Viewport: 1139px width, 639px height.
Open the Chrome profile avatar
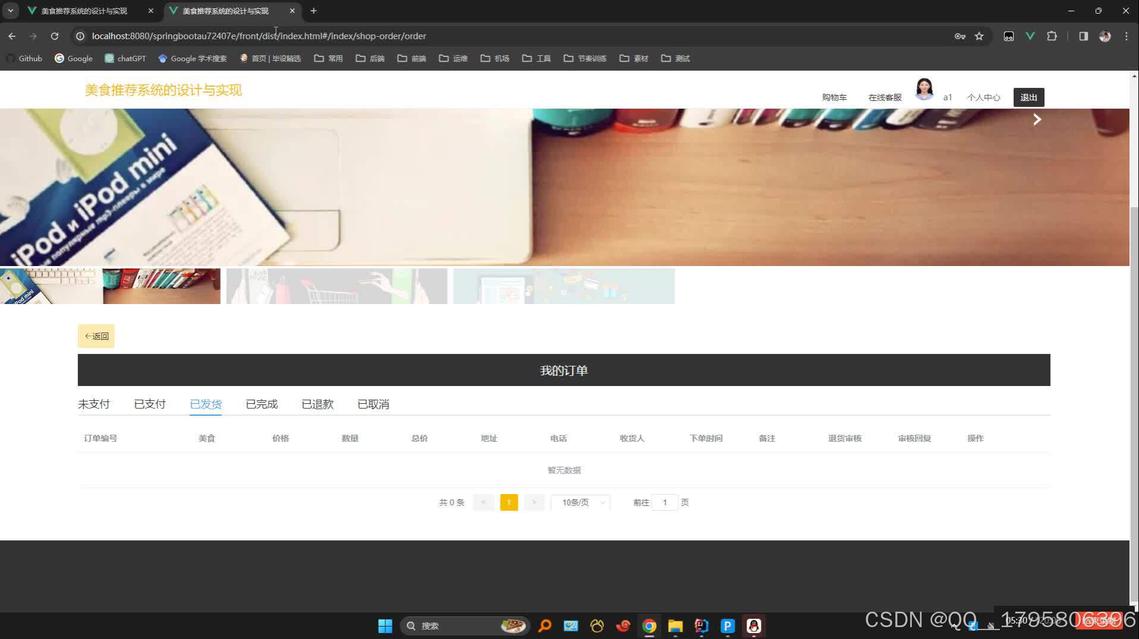[1105, 36]
